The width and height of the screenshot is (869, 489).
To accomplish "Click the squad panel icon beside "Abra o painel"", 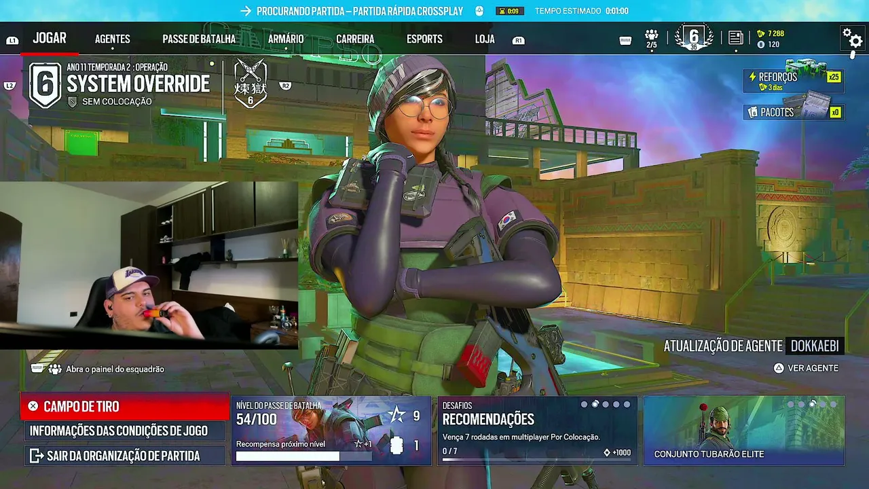I will pyautogui.click(x=56, y=369).
